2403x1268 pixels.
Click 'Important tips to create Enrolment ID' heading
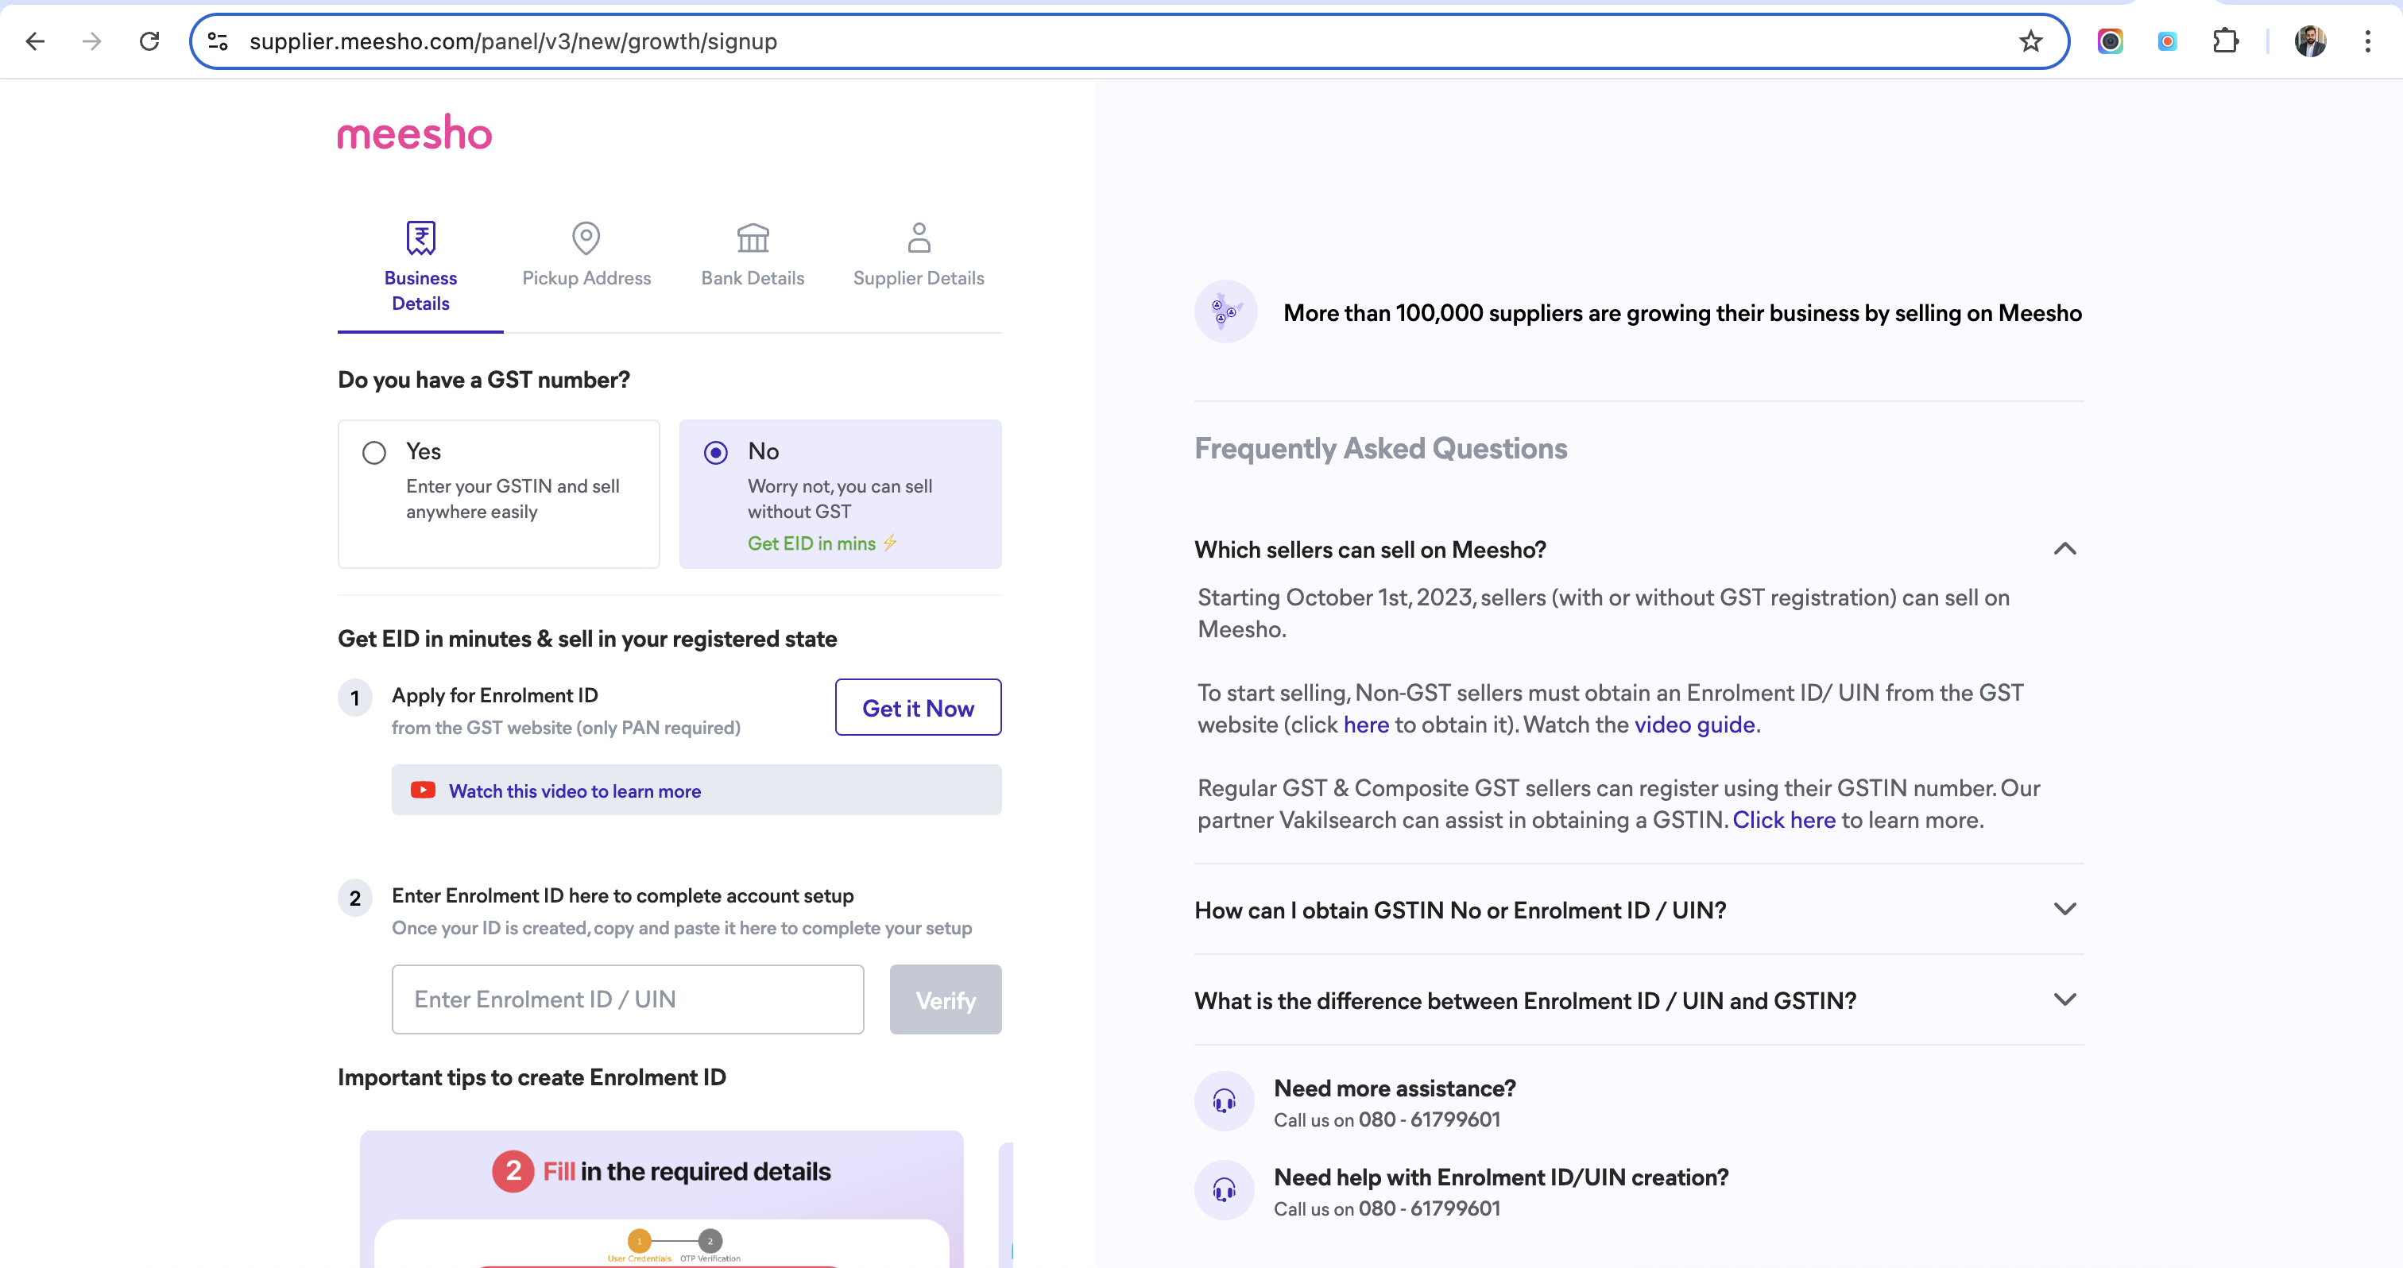pyautogui.click(x=532, y=1077)
